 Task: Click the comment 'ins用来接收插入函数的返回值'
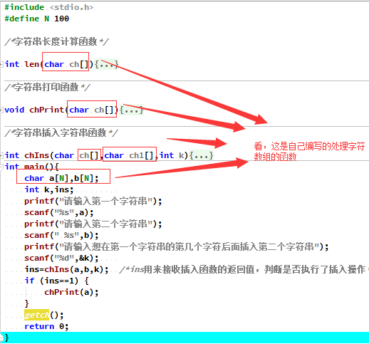(x=244, y=269)
